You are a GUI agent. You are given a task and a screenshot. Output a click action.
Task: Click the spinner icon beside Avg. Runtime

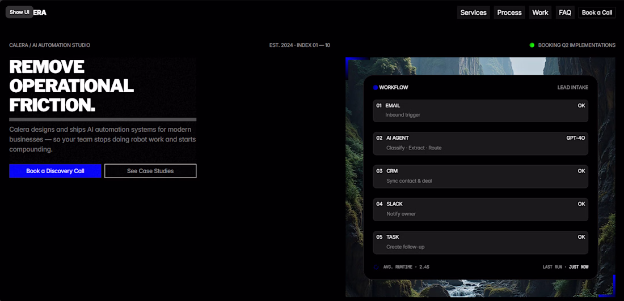(376, 267)
